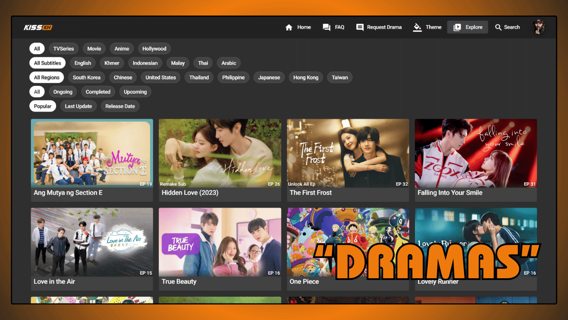The width and height of the screenshot is (568, 320).
Task: Open The First Frost drama poster
Action: coord(348,153)
